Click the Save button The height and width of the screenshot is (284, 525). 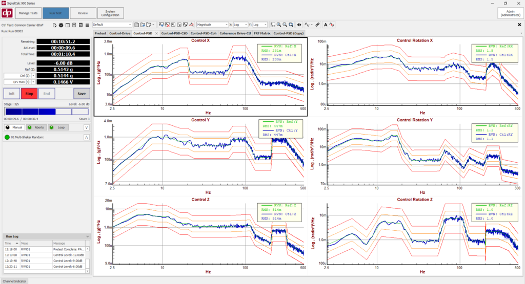tap(82, 94)
